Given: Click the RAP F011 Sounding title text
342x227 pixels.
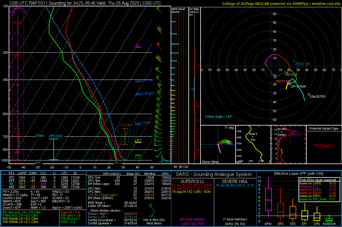Looking at the screenshot, I should click(85, 3).
